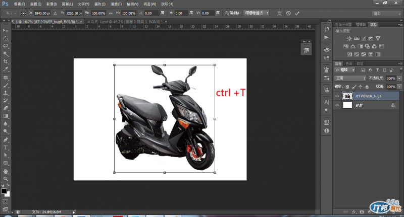Select the Move tool

(x=6, y=31)
